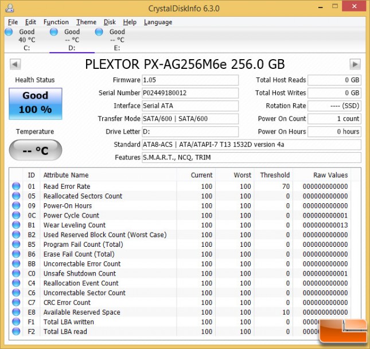Click status orb for CRC Error Count
This screenshot has height=349, width=370.
[16, 303]
